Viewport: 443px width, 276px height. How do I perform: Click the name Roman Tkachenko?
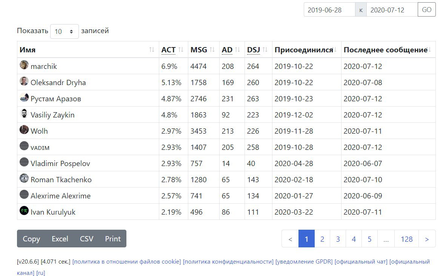[x=61, y=180]
